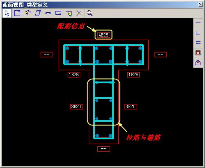The image size is (205, 168).
Task: Click the delete X tool
Action: pos(79,13)
